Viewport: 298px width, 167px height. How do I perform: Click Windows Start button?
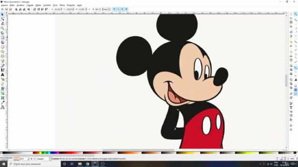pos(4,164)
